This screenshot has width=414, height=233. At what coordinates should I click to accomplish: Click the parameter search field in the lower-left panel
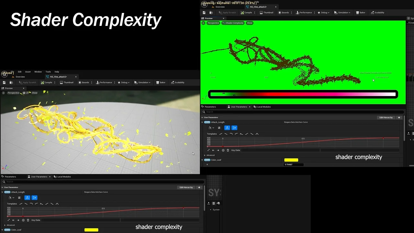point(97,182)
